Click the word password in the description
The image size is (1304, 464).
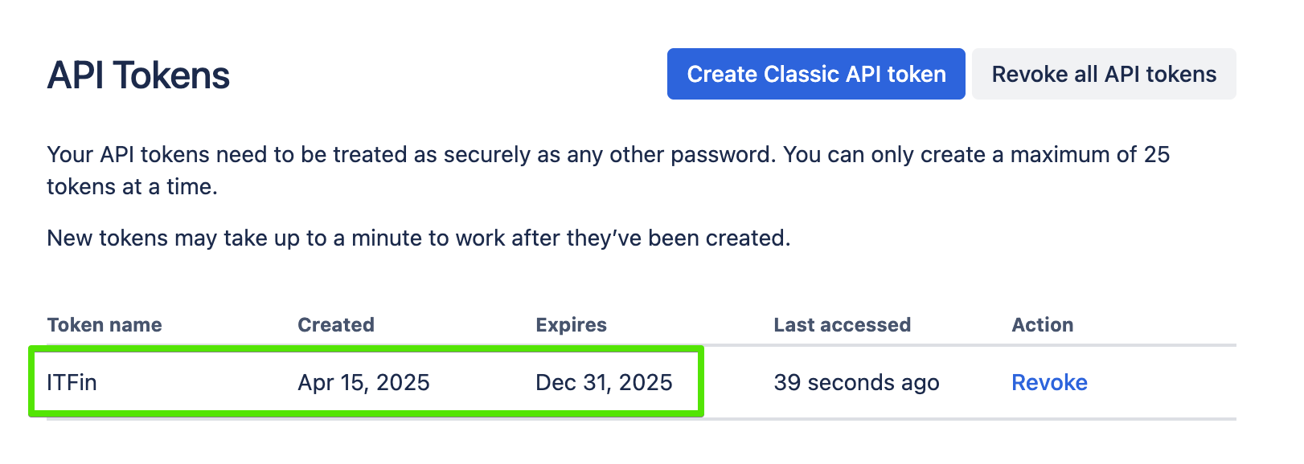coord(721,154)
